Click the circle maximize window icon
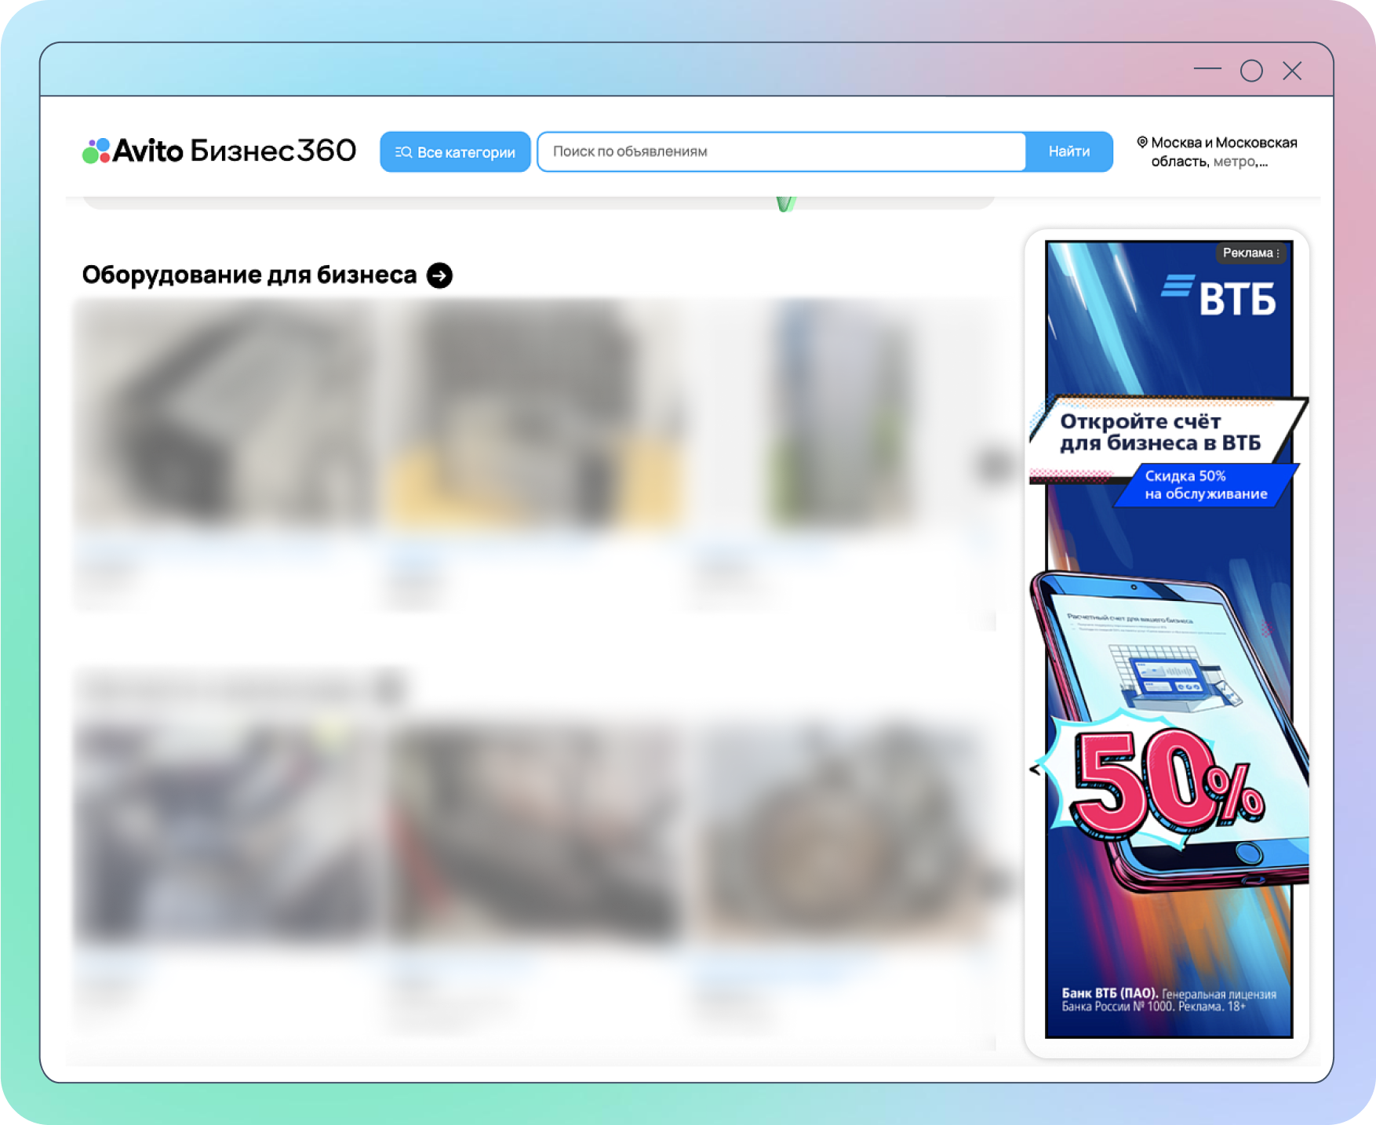This screenshot has width=1376, height=1125. (x=1251, y=71)
